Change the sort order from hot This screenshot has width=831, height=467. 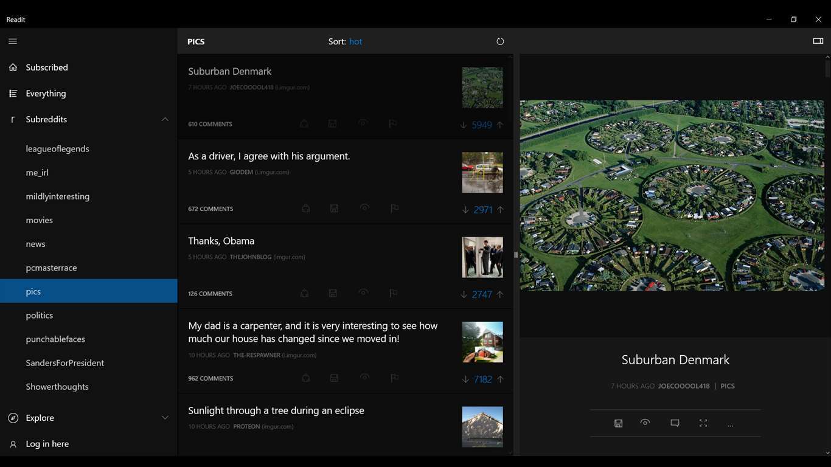click(x=355, y=41)
